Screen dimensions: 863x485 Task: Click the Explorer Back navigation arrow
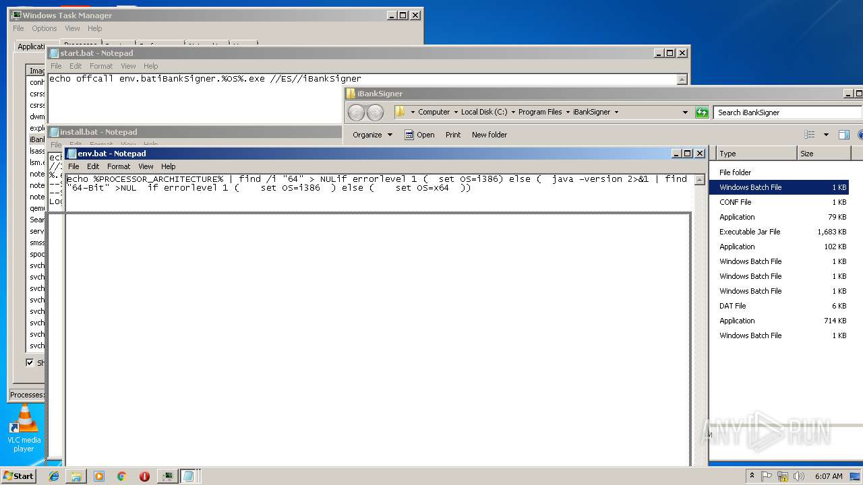[356, 112]
